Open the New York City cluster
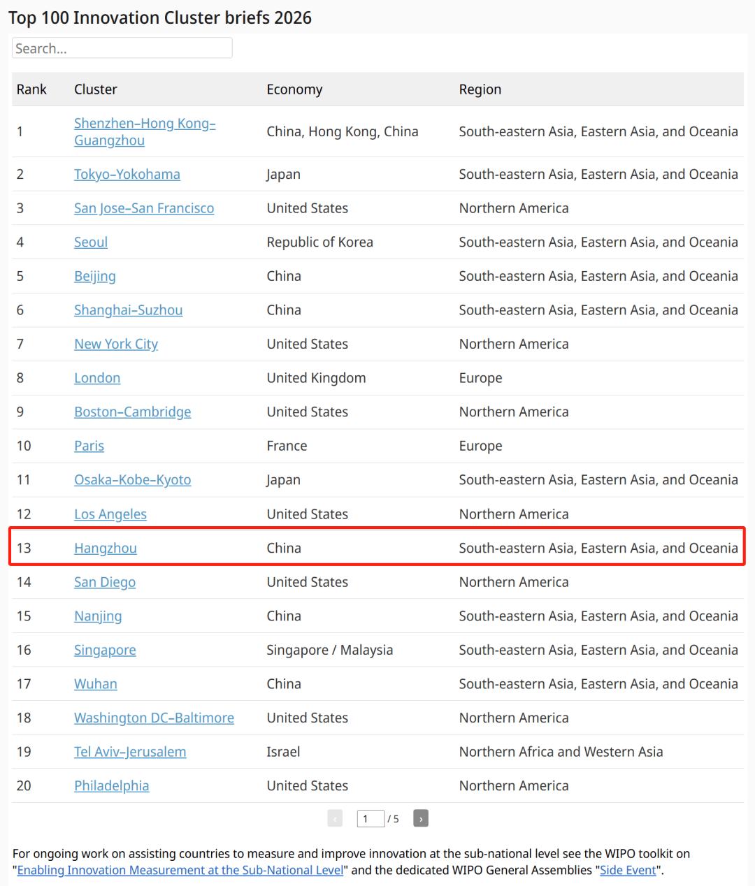Image resolution: width=755 pixels, height=886 pixels. click(116, 344)
